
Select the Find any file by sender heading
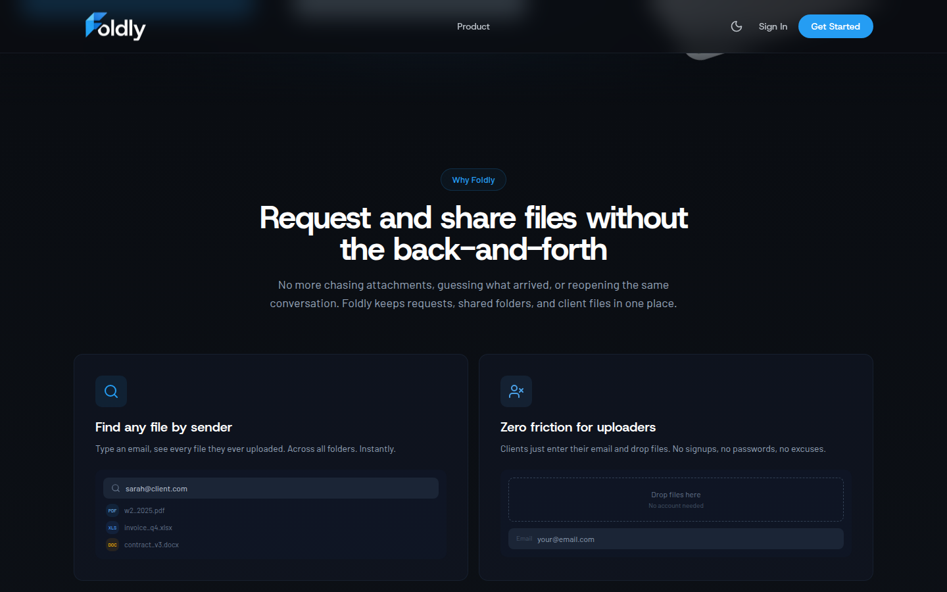pos(164,427)
